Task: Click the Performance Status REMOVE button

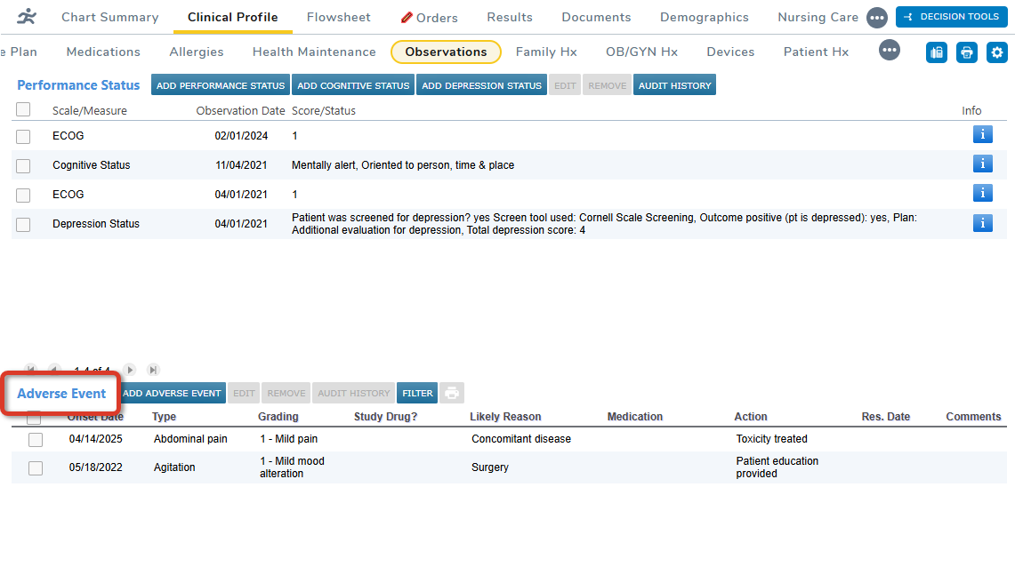Action: [x=608, y=84]
